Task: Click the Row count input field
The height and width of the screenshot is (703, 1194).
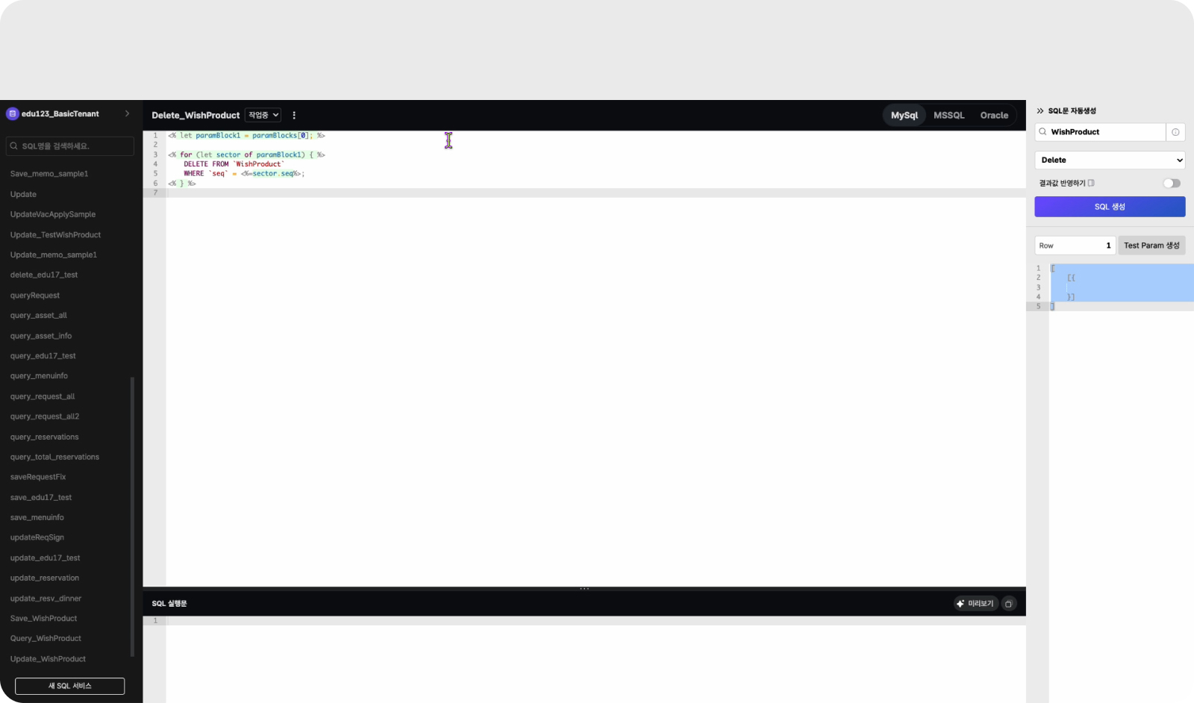Action: (x=1075, y=246)
